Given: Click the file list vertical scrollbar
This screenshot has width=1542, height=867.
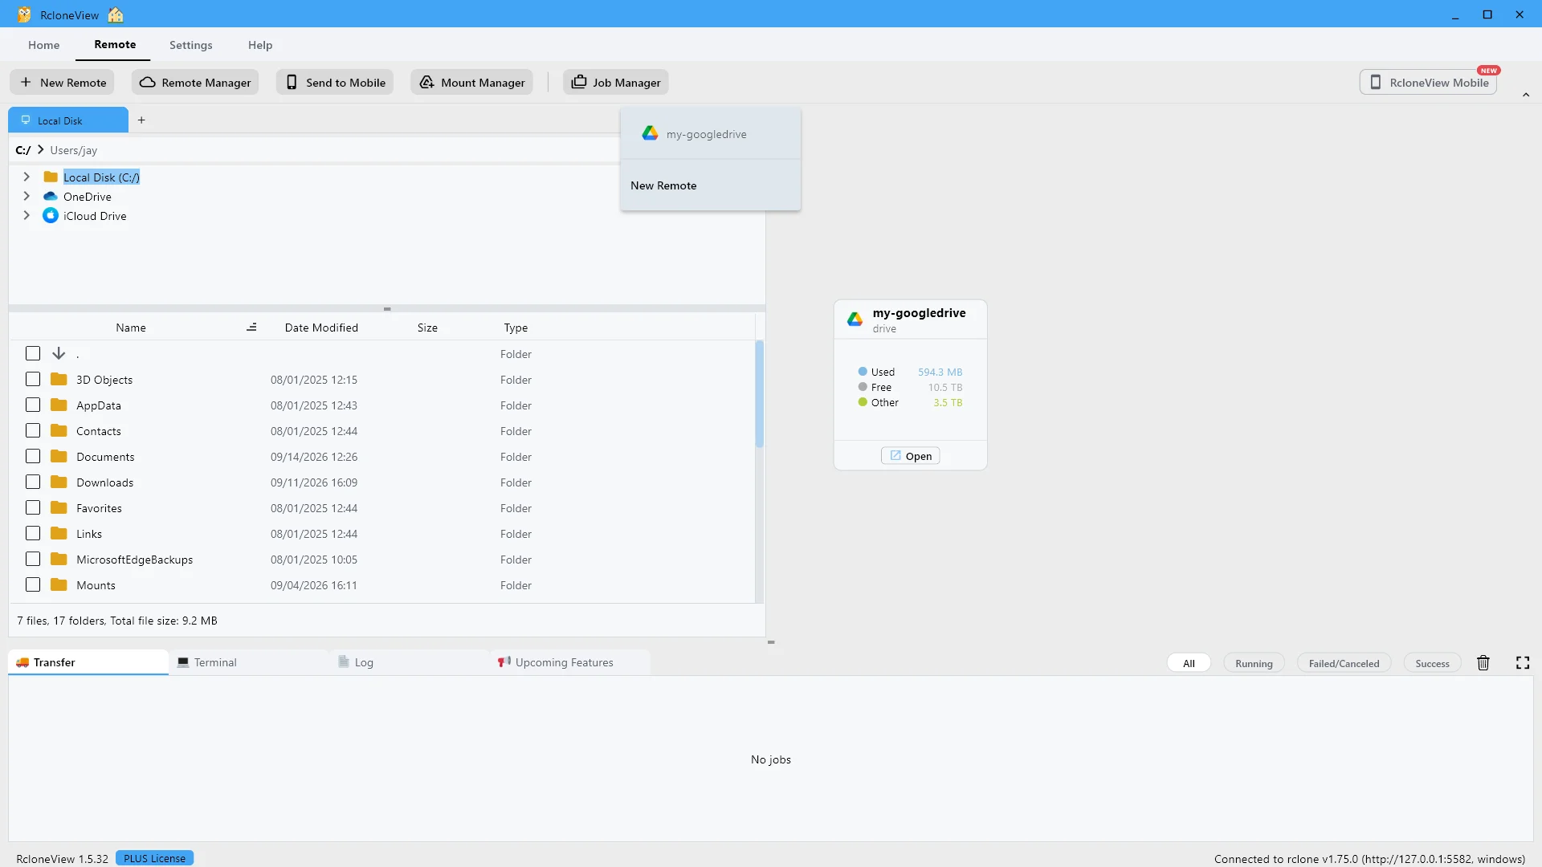Looking at the screenshot, I should (760, 393).
